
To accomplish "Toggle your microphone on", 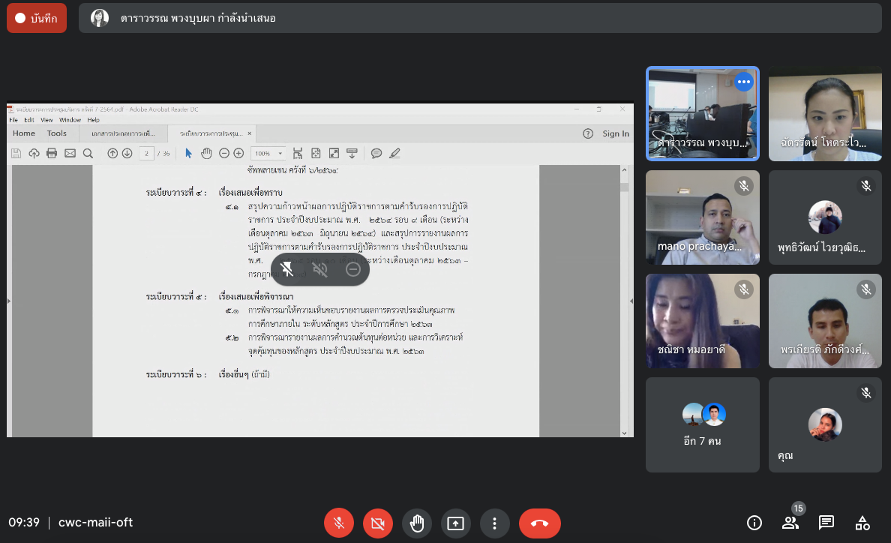I will click(x=338, y=523).
